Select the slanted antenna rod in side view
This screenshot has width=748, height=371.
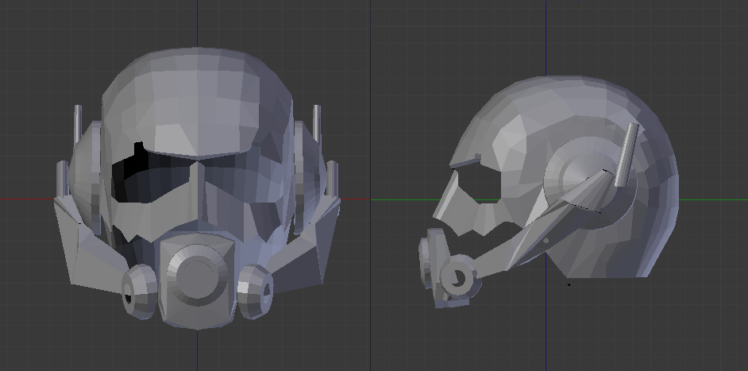[627, 155]
